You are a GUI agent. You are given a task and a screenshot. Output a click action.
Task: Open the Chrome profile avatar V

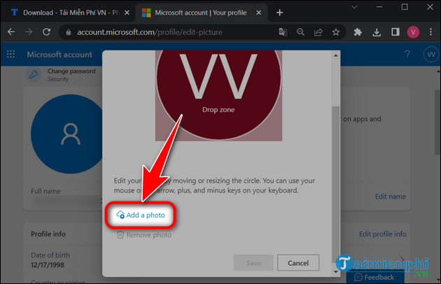[413, 32]
